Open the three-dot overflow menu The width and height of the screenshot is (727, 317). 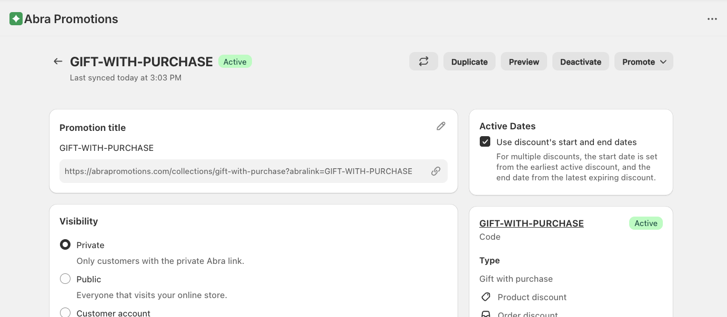pos(712,19)
